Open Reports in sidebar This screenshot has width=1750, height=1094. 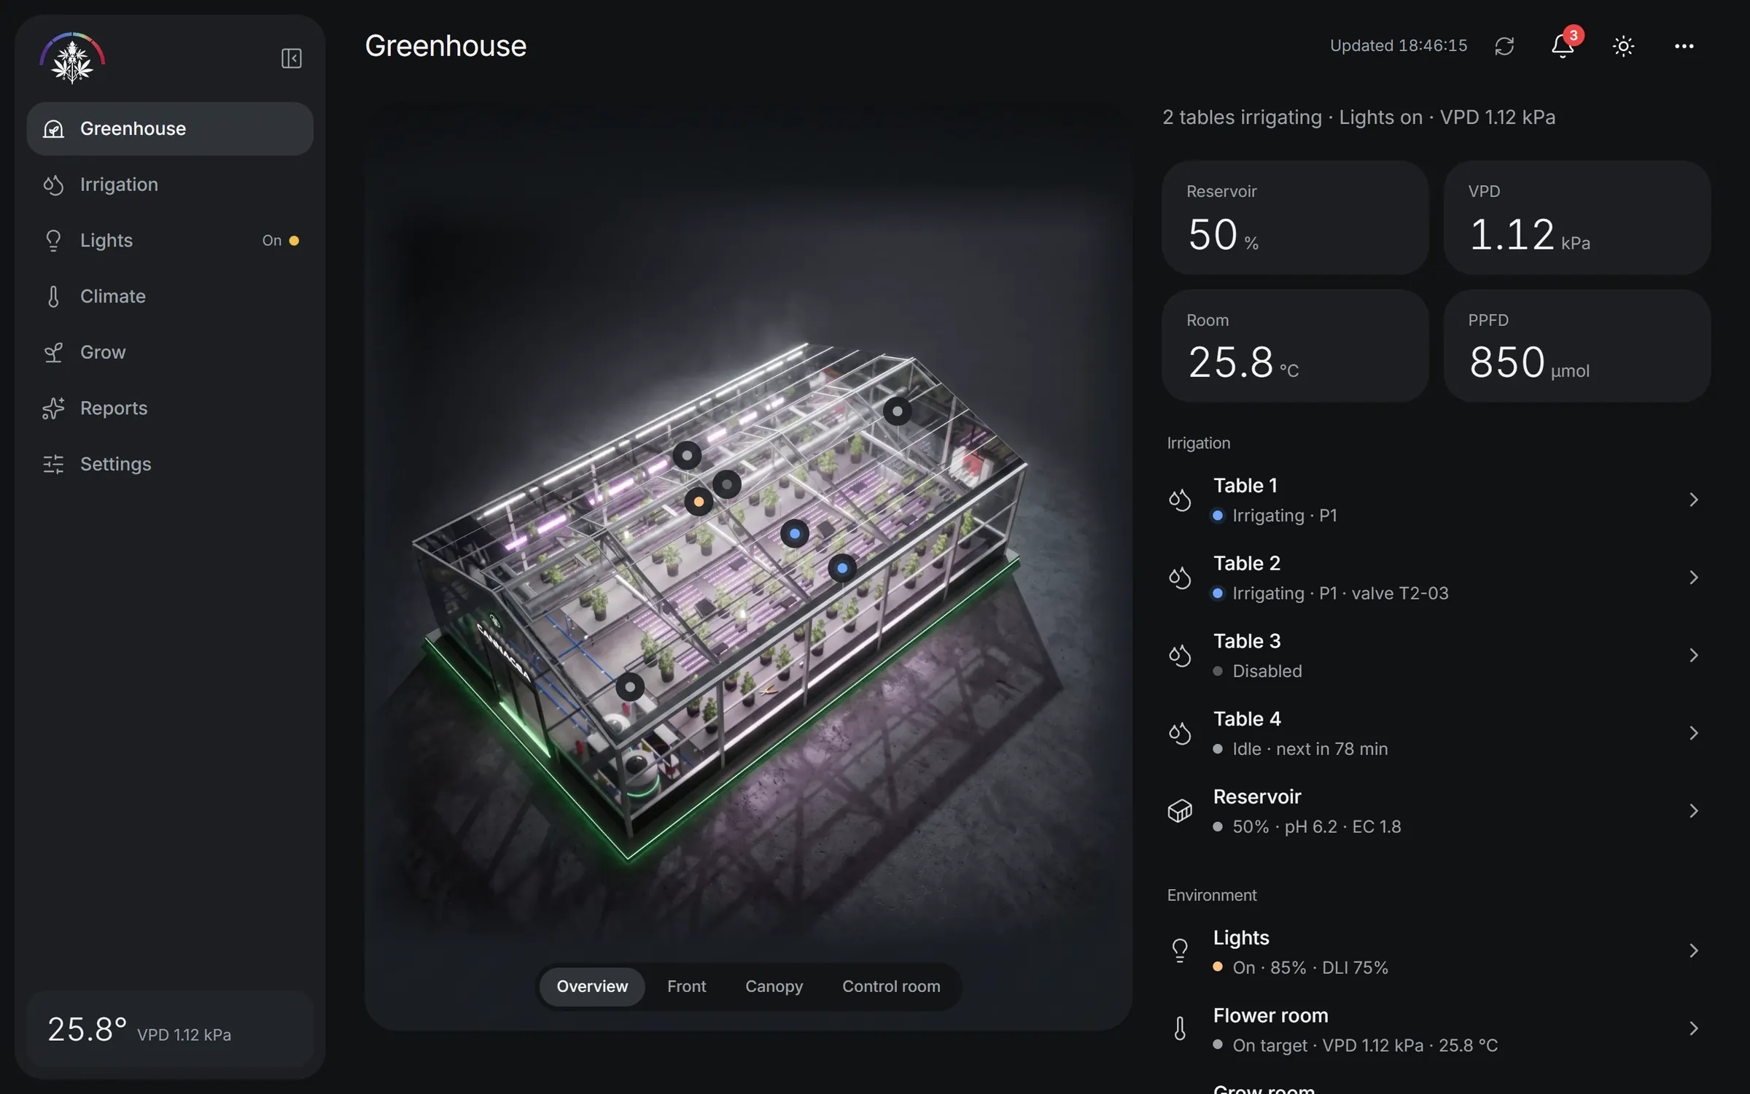170,408
